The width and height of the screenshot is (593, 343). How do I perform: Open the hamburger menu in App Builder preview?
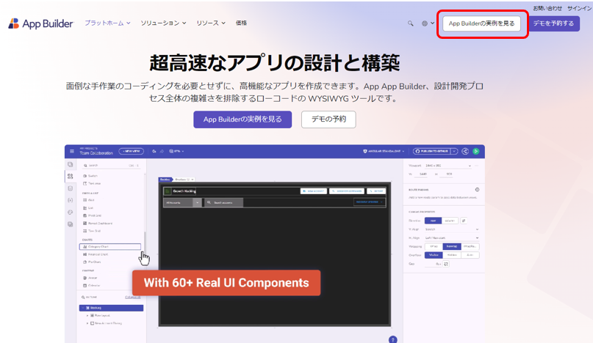(72, 151)
